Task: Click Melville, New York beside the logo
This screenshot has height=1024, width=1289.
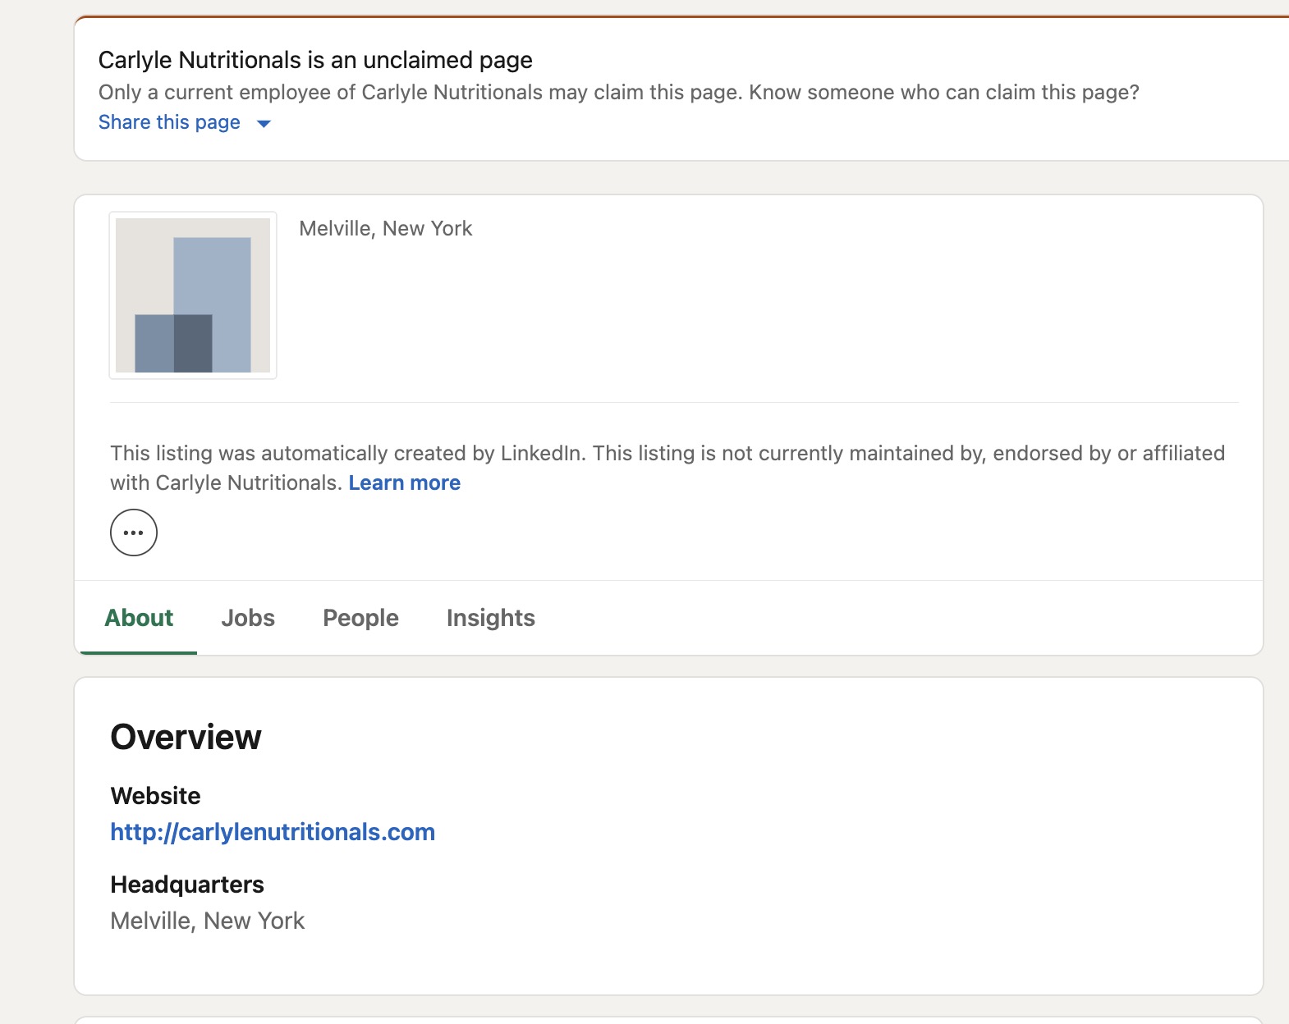Action: click(386, 228)
